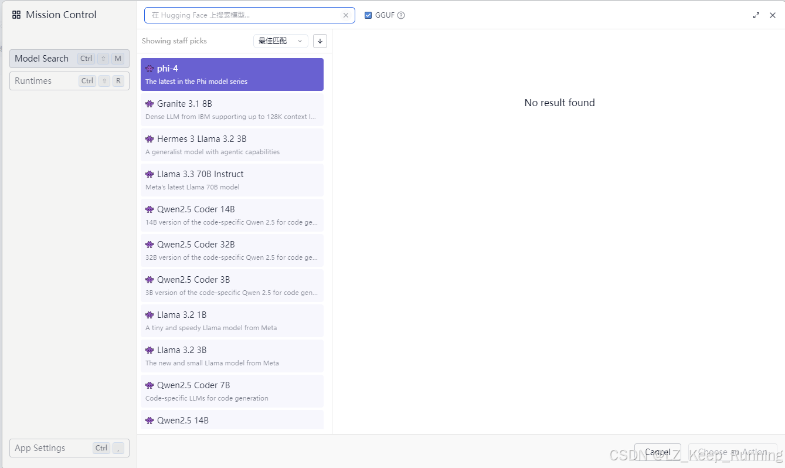Screen dimensions: 785x468
Task: Select Llama 3.2 1B entry
Action: [232, 321]
